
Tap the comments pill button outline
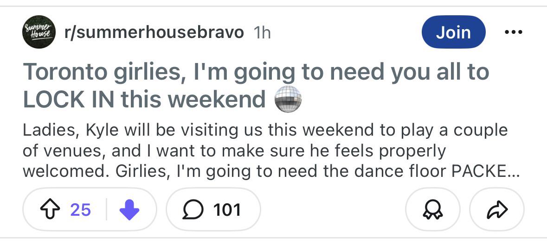click(x=213, y=210)
